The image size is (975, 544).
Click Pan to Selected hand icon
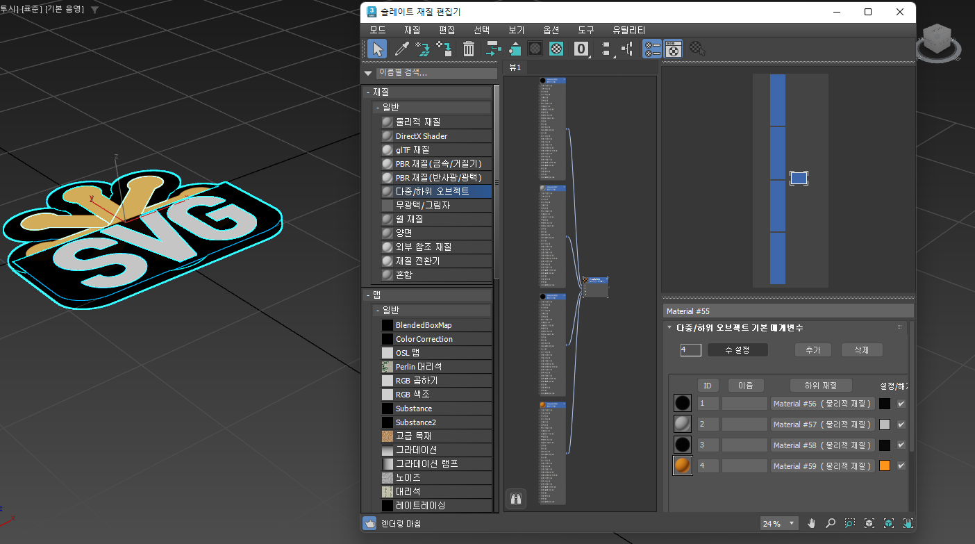click(908, 523)
